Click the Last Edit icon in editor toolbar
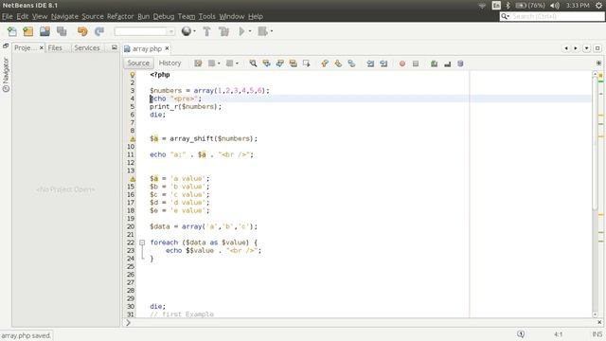Viewport: 606px width, 341px height. pos(198,63)
